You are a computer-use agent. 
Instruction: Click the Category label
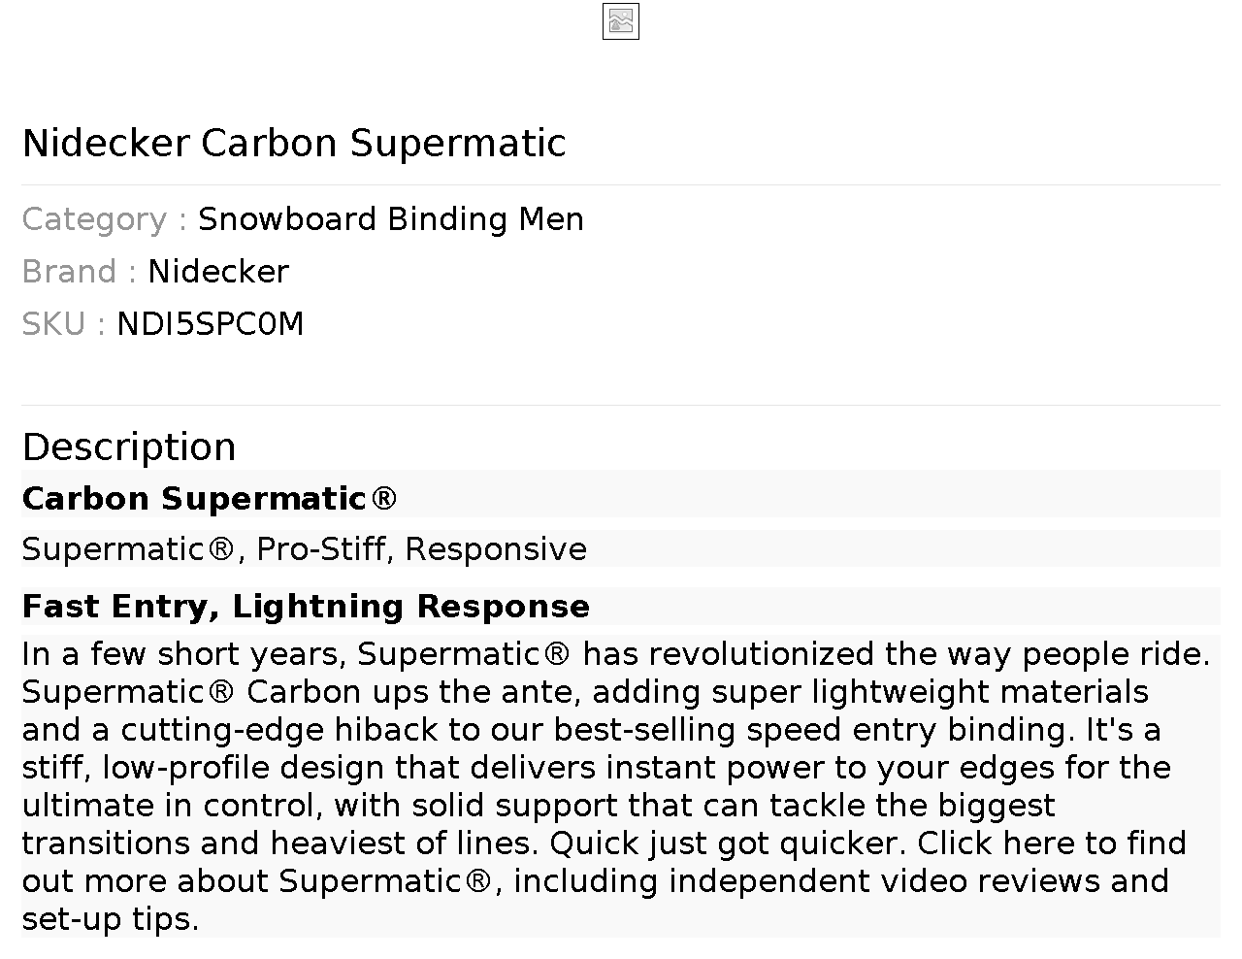(94, 219)
